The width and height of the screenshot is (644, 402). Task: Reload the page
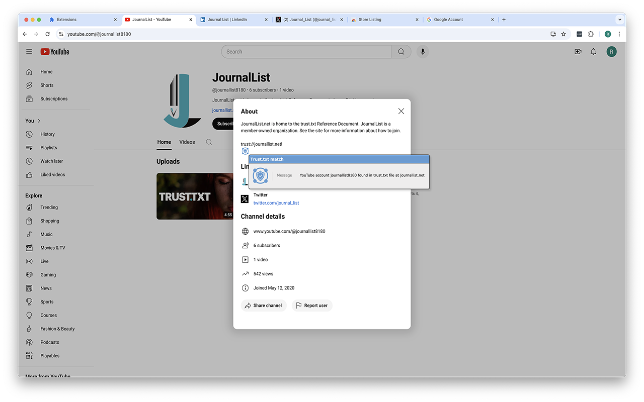pyautogui.click(x=48, y=34)
